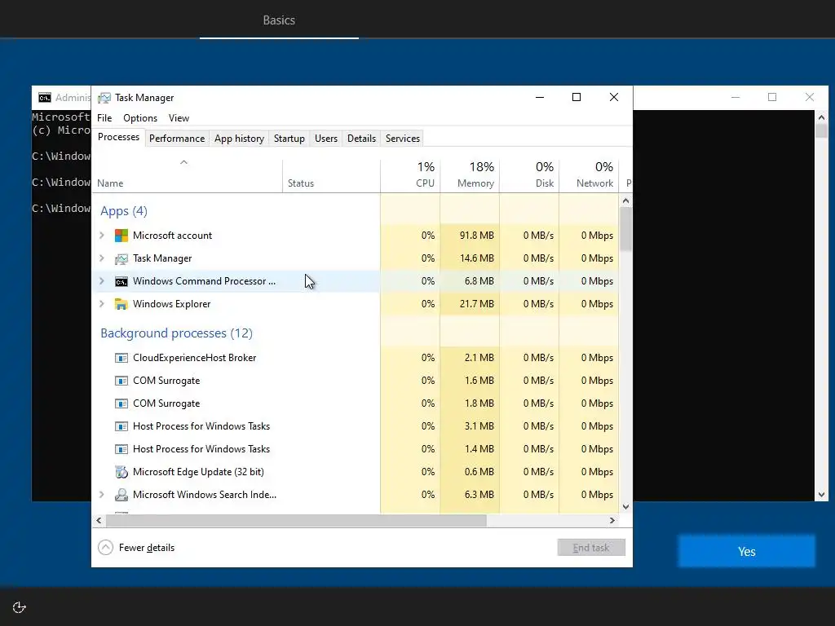Screen dimensions: 835x626
Task: Click the process list scroll up arrow
Action: [x=625, y=201]
